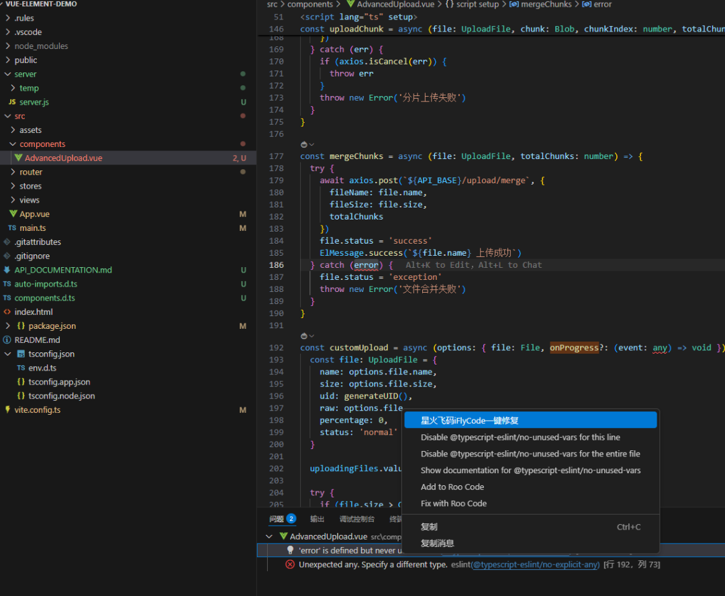Select AdvancedUpload.vue in explorer
725x596 pixels.
pos(63,158)
